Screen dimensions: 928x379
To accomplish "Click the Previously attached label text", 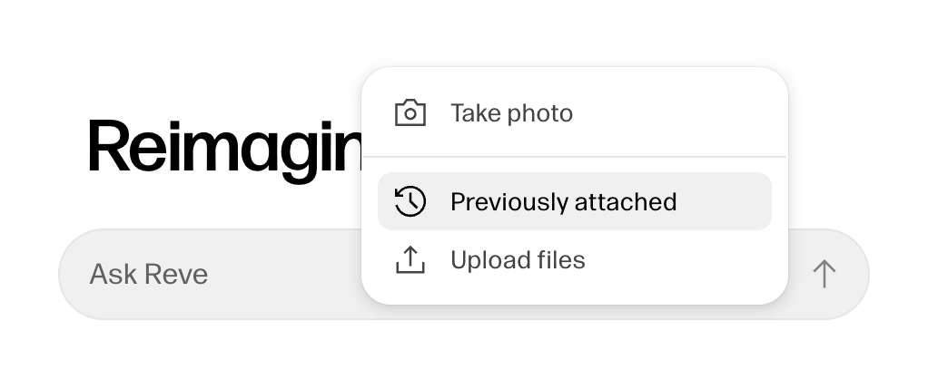I will tap(563, 201).
